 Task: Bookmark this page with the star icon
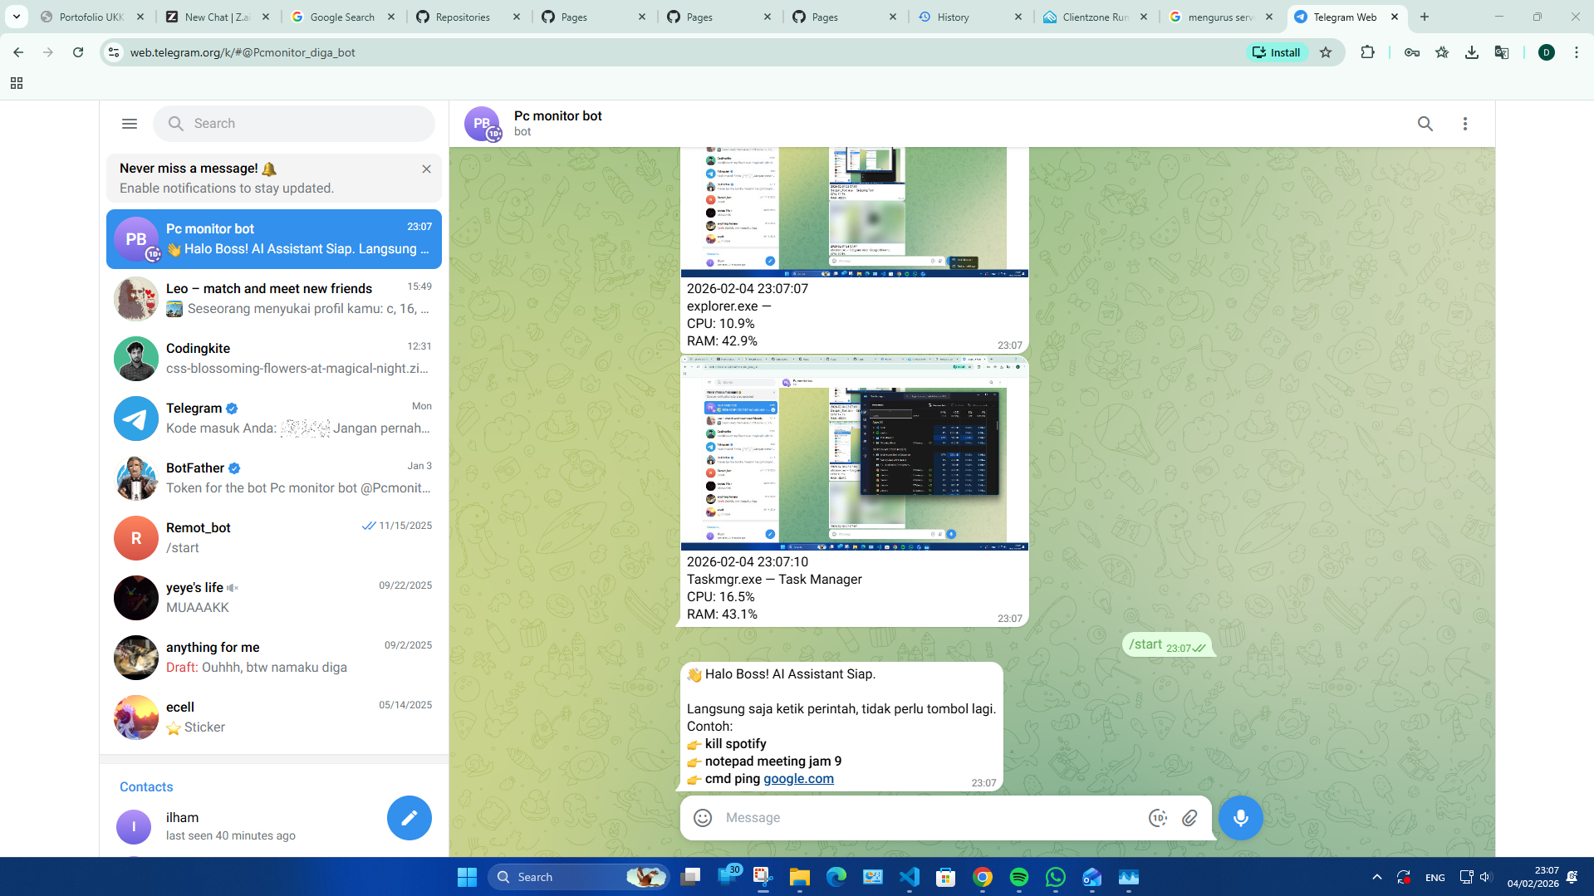1327,51
